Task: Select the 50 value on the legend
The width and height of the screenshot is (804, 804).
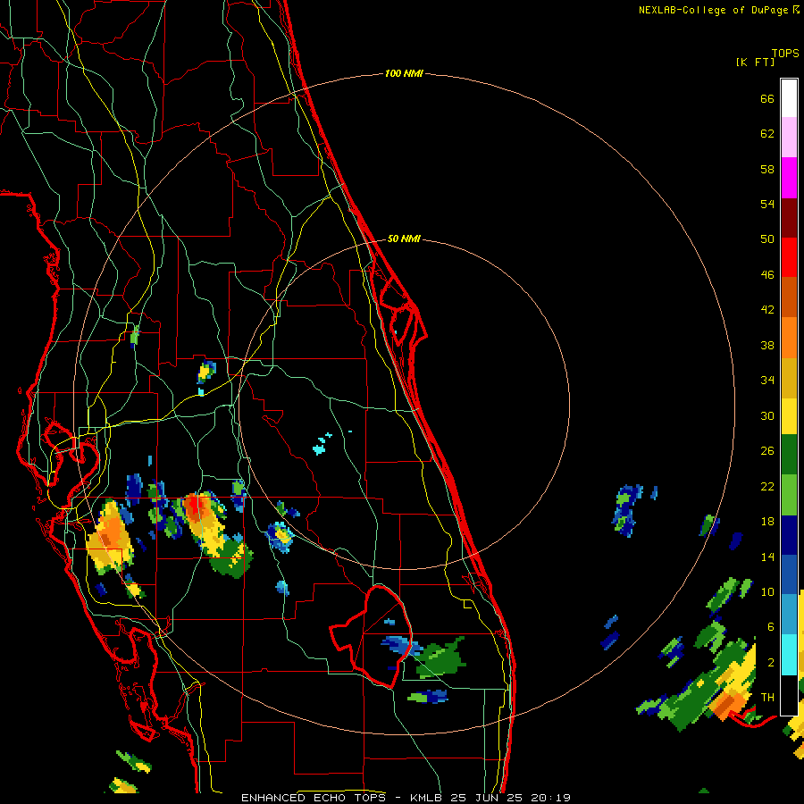Action: click(x=767, y=239)
